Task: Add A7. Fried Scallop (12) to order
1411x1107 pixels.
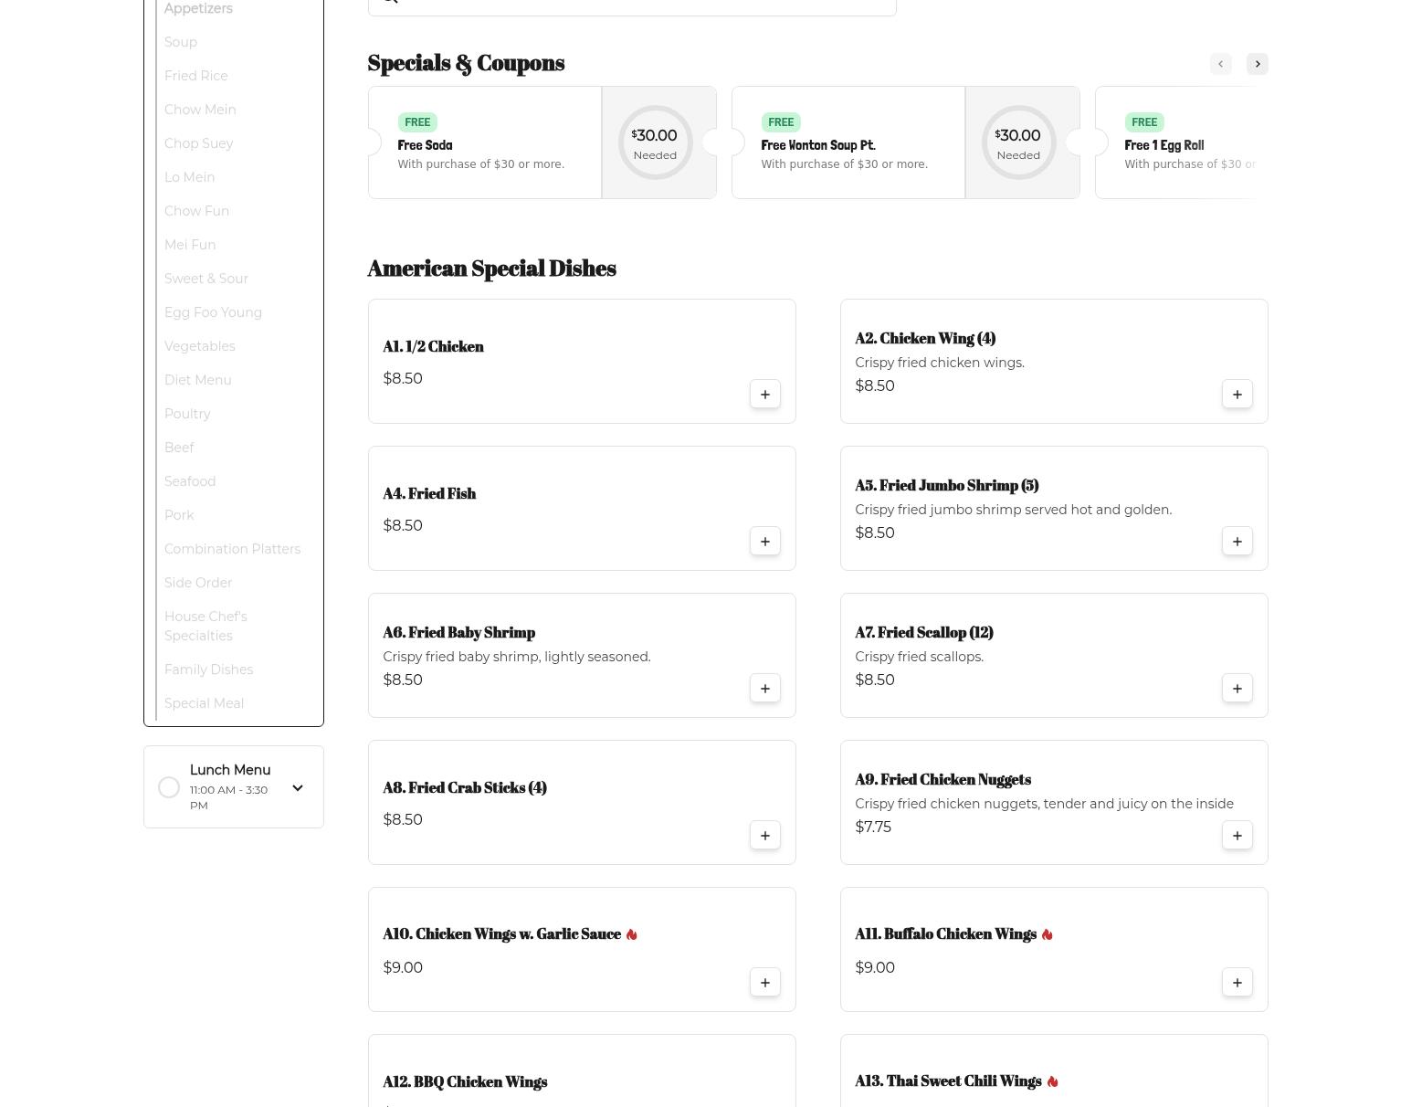Action: (x=1237, y=689)
